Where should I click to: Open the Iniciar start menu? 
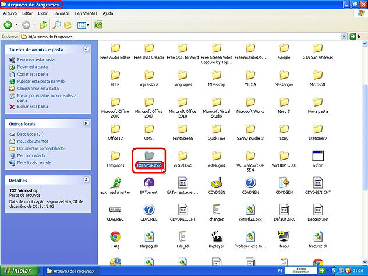[19, 271]
